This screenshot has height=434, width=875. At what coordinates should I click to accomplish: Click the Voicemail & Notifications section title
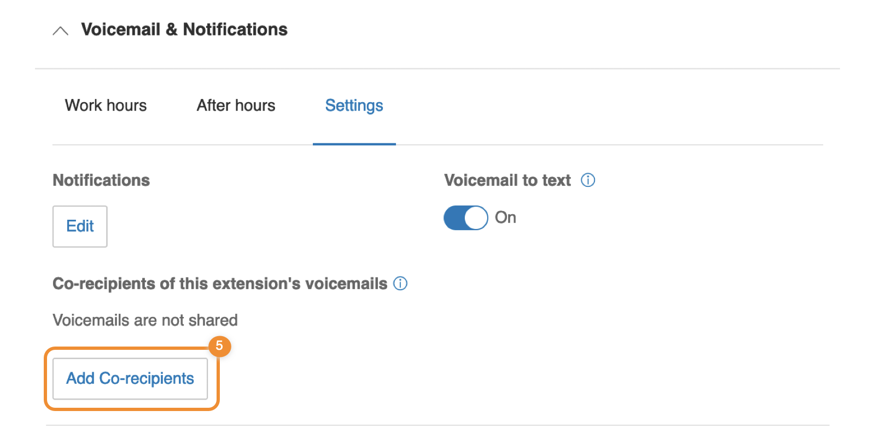(x=184, y=30)
